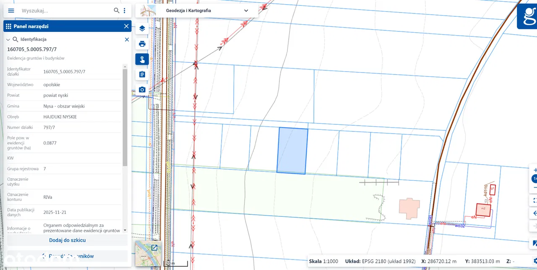Go to previous map view arrow
537x270 pixels.
tap(534, 213)
